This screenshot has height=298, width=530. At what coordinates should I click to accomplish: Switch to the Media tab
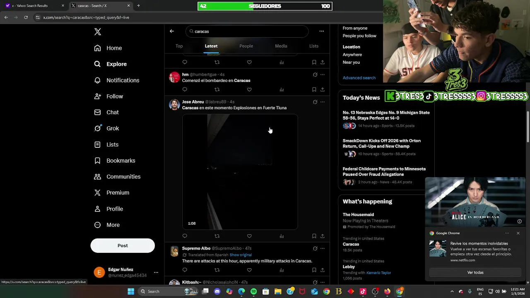[x=281, y=46]
